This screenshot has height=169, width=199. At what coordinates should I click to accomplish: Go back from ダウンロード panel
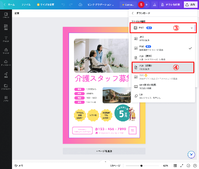click(133, 13)
